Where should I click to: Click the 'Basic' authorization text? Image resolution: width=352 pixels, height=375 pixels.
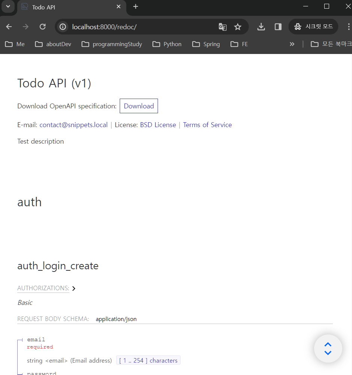coord(25,303)
